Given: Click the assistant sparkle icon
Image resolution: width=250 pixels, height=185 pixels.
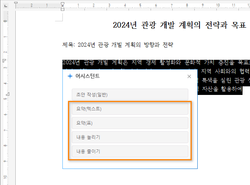Looking at the screenshot, I should coord(70,76).
